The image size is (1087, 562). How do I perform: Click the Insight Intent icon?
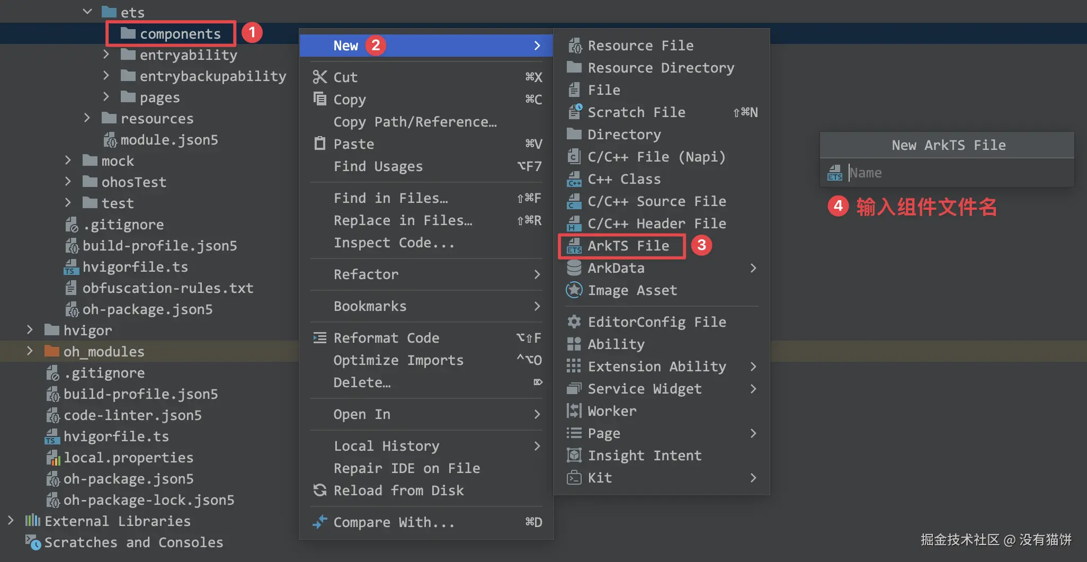click(574, 456)
